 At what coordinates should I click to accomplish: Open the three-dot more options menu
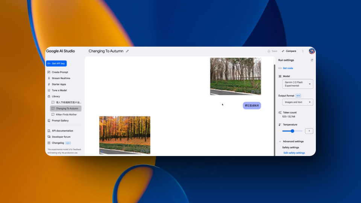coord(303,51)
